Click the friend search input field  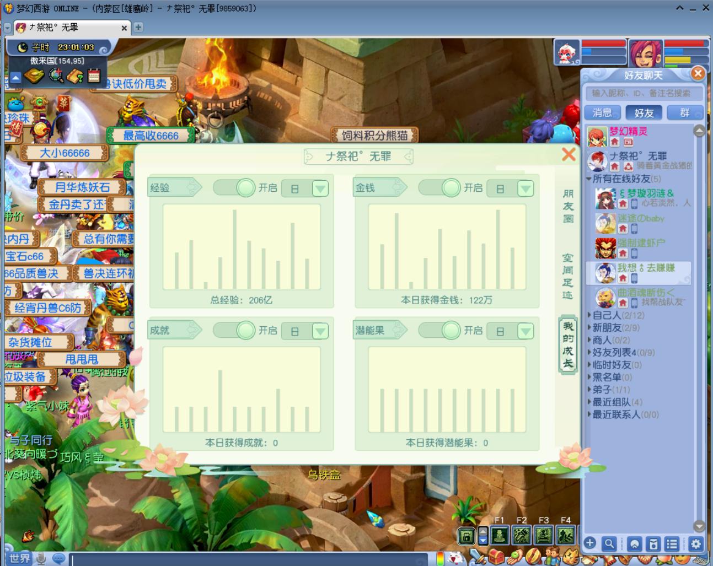[644, 93]
